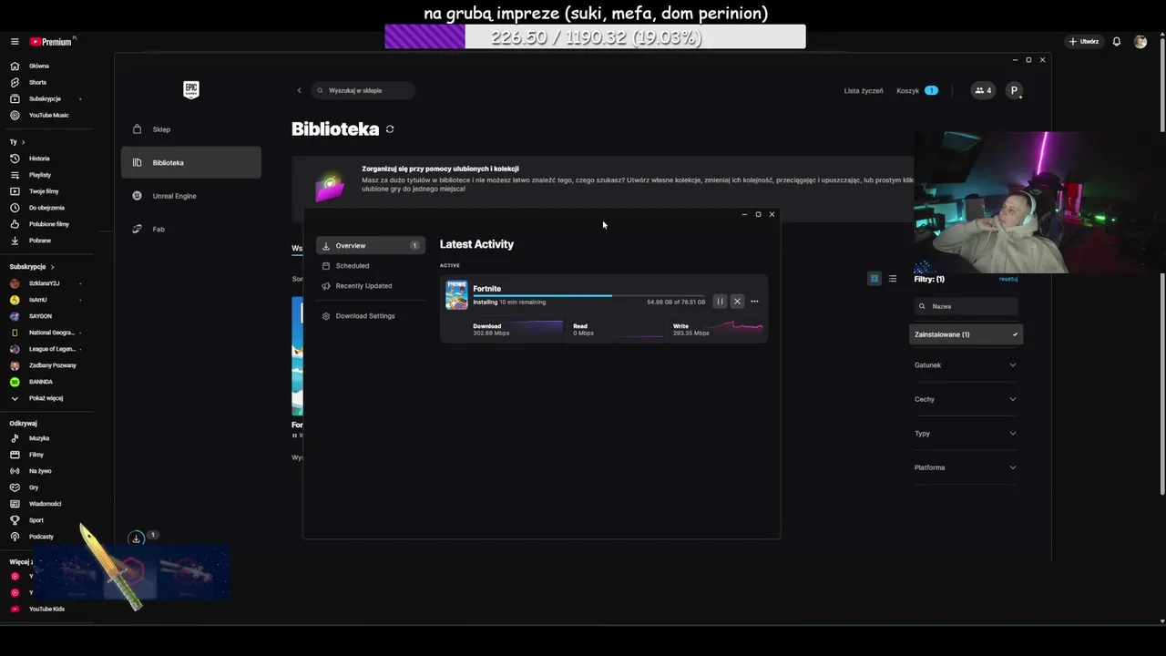1166x656 pixels.
Task: Open Lista życzeń wishlist
Action: click(864, 90)
